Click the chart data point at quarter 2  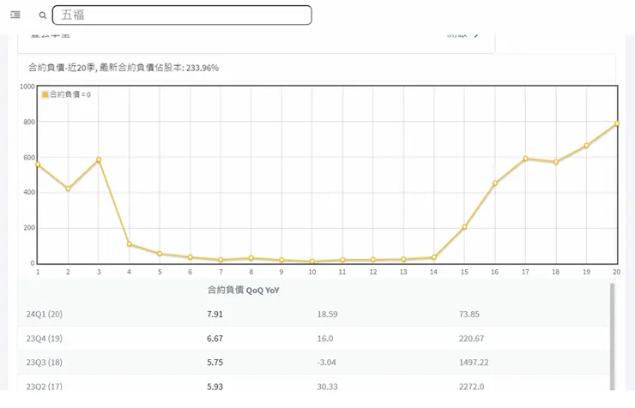click(68, 189)
